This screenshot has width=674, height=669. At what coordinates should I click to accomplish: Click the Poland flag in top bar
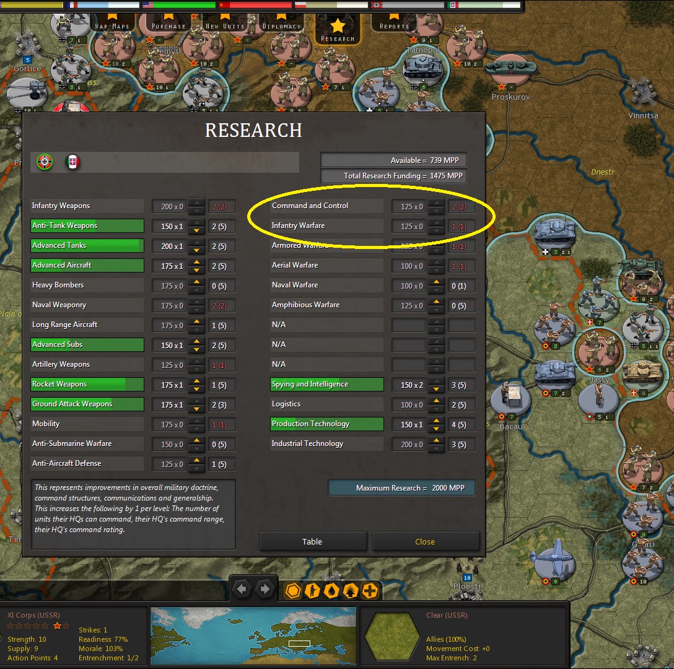click(300, 5)
